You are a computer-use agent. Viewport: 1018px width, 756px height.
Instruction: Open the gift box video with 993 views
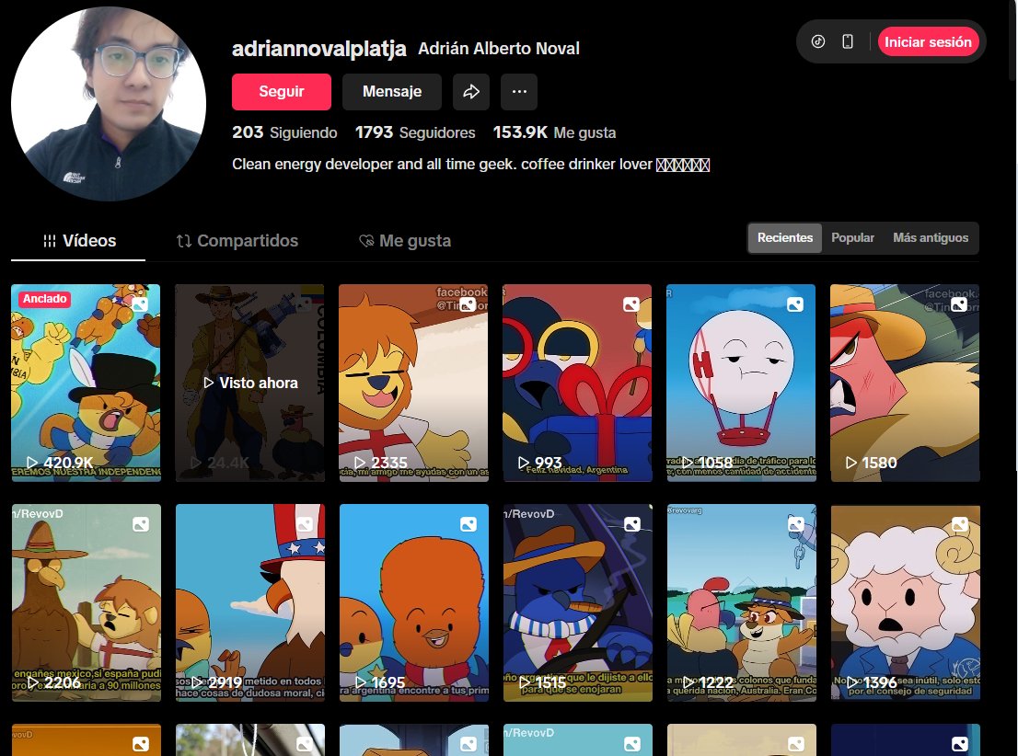(x=577, y=383)
